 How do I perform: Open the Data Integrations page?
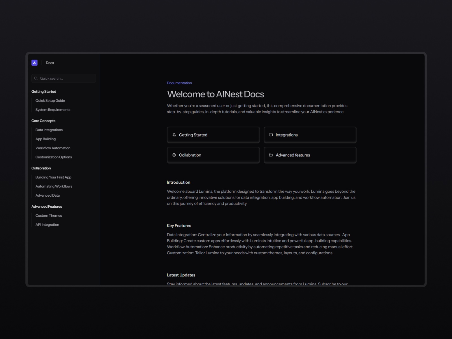point(49,130)
